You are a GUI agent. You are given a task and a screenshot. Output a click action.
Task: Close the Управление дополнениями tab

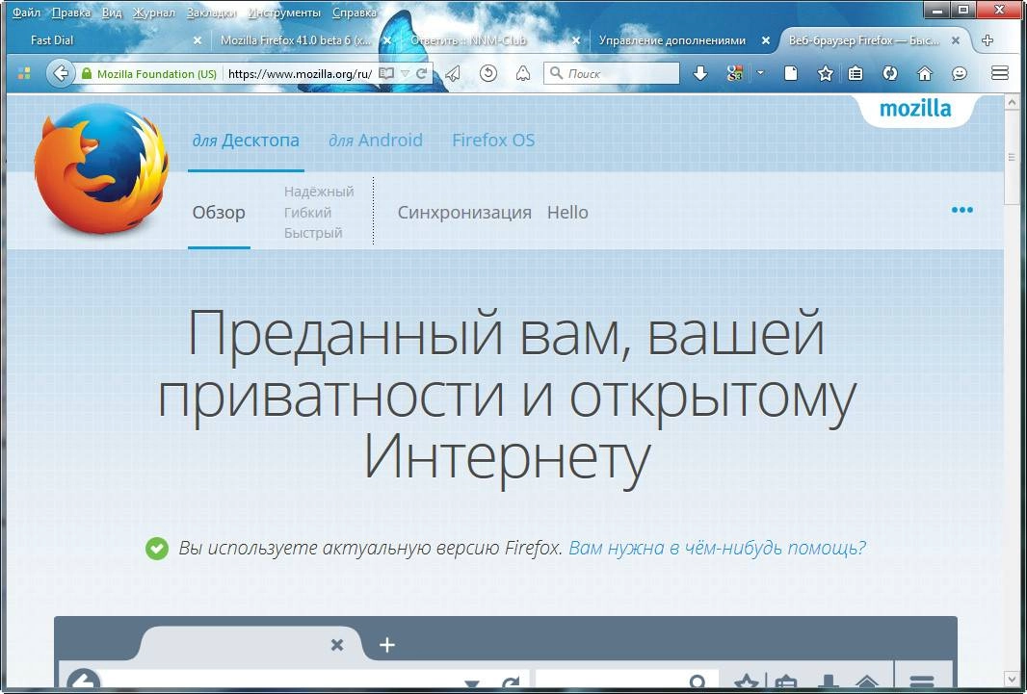coord(766,40)
